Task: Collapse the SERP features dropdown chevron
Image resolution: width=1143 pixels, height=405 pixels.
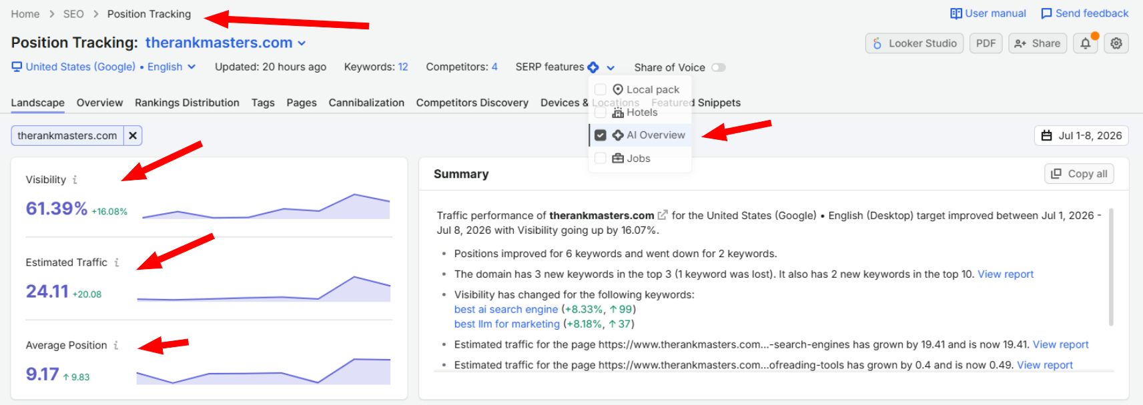Action: (x=611, y=67)
